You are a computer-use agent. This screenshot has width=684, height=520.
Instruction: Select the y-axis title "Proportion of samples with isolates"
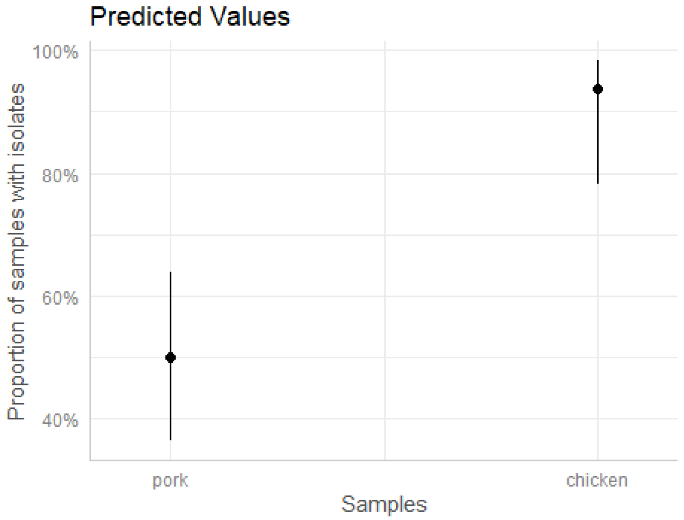click(16, 251)
